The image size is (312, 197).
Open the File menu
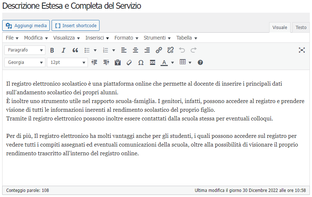pyautogui.click(x=12, y=38)
